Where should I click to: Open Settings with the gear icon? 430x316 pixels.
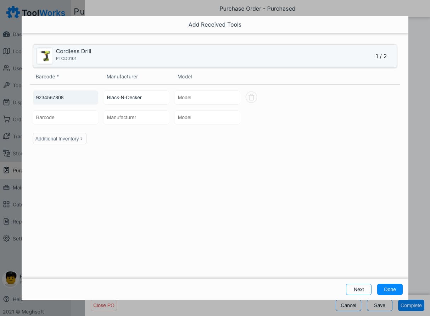coord(6,238)
